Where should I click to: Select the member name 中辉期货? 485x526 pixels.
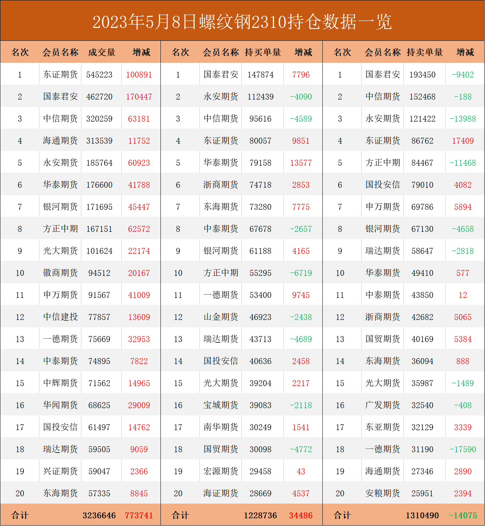click(60, 383)
